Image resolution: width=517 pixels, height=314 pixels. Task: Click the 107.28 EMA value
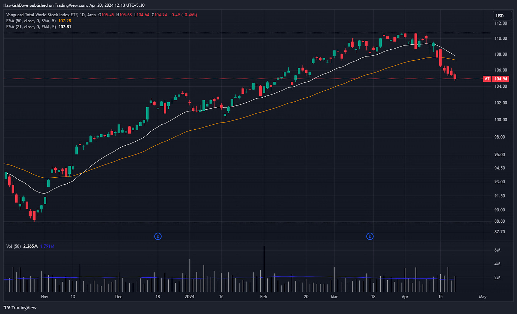(65, 21)
